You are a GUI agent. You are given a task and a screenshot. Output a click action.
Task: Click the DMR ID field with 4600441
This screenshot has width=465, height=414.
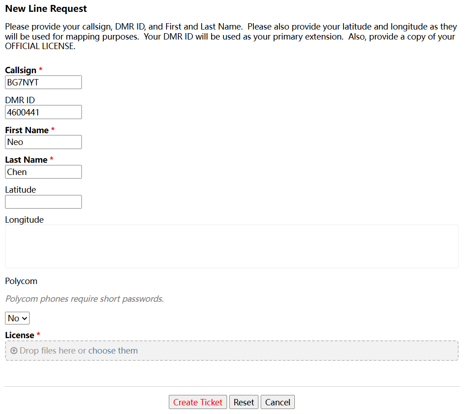43,112
